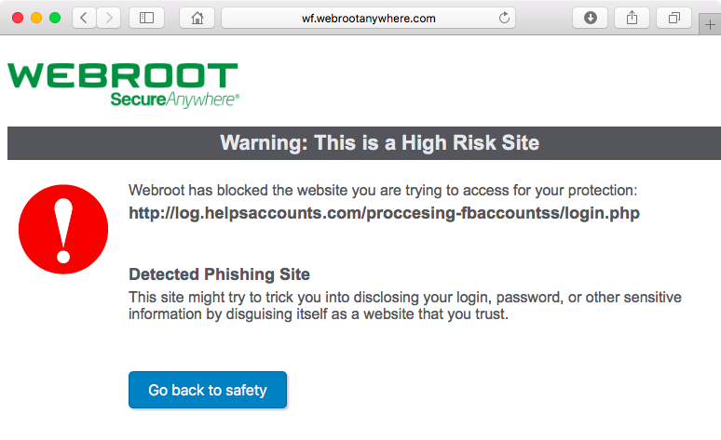Reload the page from the address bar

click(x=505, y=18)
